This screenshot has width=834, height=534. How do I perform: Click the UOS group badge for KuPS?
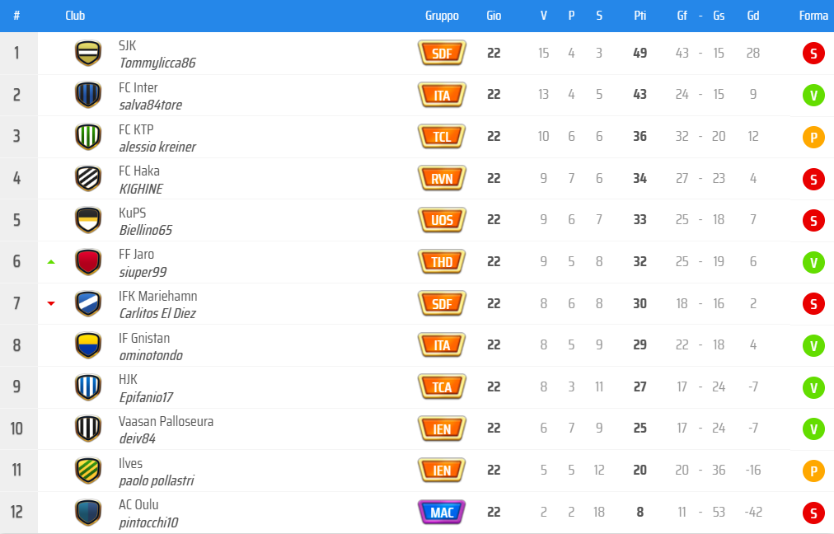click(x=442, y=220)
